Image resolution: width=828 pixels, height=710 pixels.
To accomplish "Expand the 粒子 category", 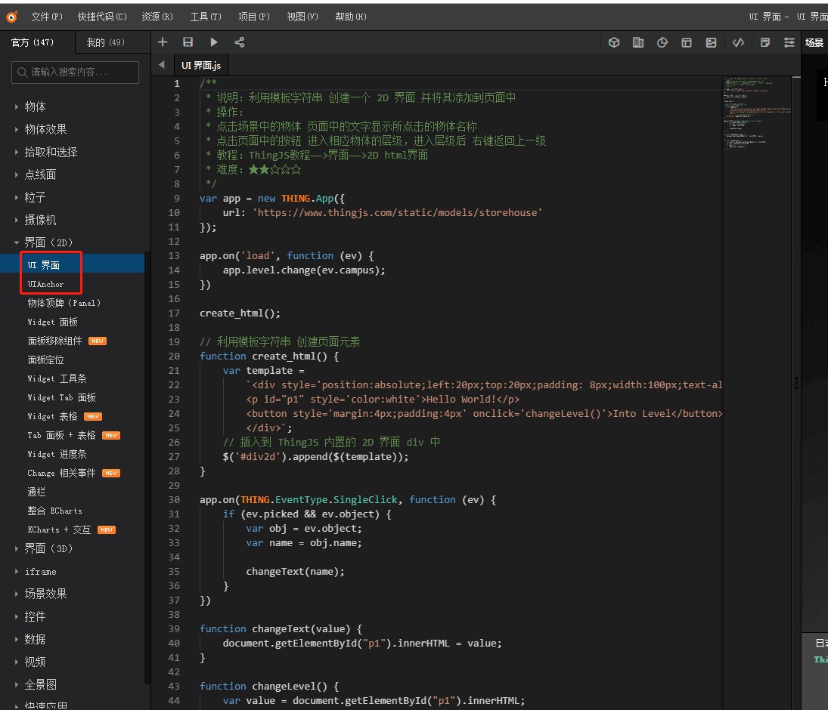I will coord(35,197).
